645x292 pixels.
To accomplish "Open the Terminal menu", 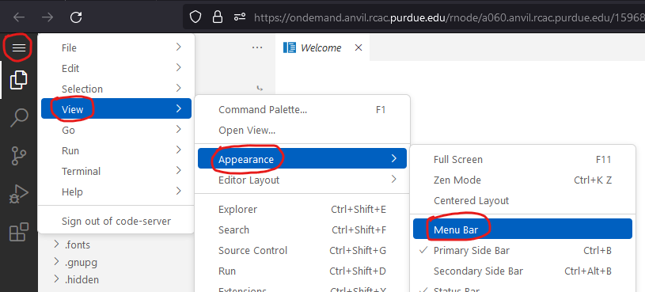I will coord(116,171).
